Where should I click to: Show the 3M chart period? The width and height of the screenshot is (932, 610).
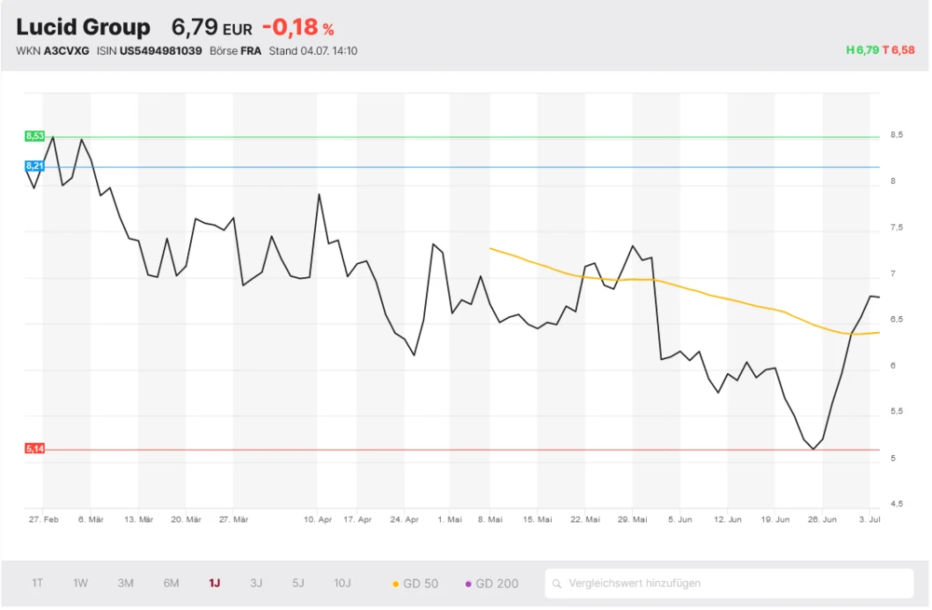pos(126,584)
